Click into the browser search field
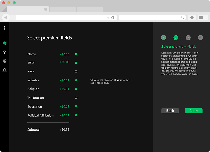The width and height of the screenshot is (210, 152). coord(150,18)
